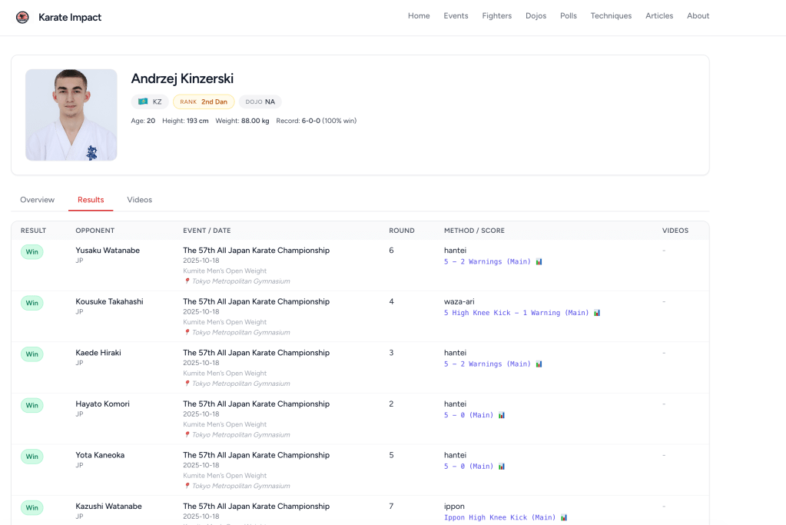Navigate to the Dojos page

click(x=536, y=16)
